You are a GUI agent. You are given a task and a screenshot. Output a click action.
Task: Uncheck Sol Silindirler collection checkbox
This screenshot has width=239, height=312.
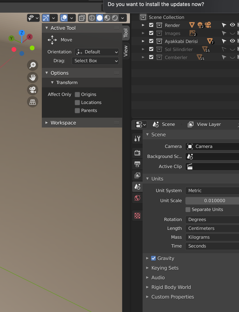pyautogui.click(x=151, y=49)
